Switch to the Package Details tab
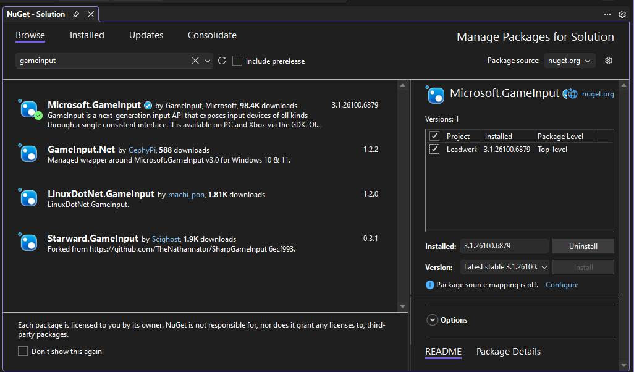Image resolution: width=634 pixels, height=372 pixels. point(508,352)
